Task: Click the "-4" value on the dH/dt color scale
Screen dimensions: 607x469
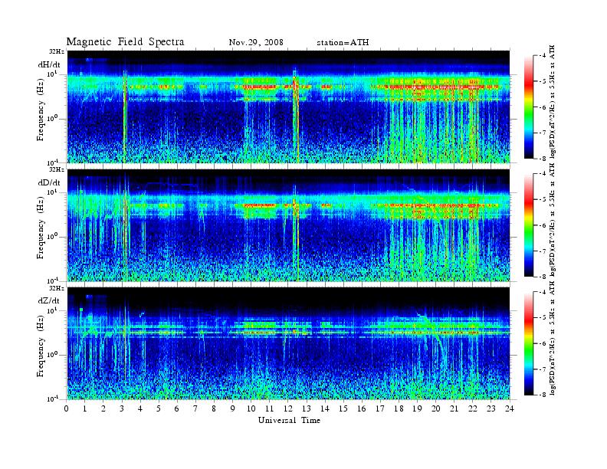Action: pos(543,56)
